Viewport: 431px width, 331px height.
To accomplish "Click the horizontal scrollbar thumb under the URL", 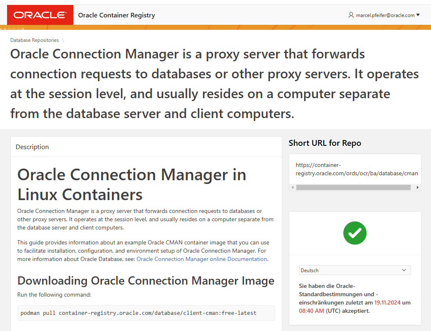I will [x=353, y=187].
